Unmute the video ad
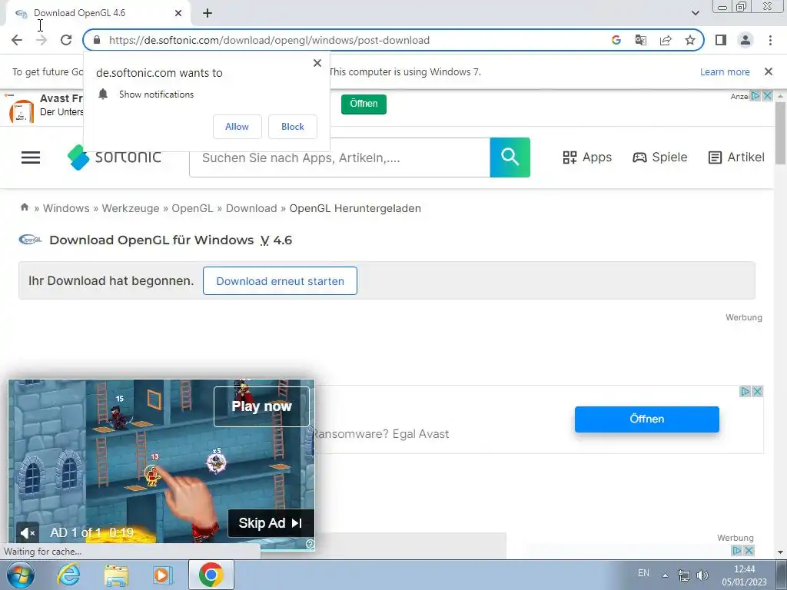The height and width of the screenshot is (590, 787). point(28,533)
